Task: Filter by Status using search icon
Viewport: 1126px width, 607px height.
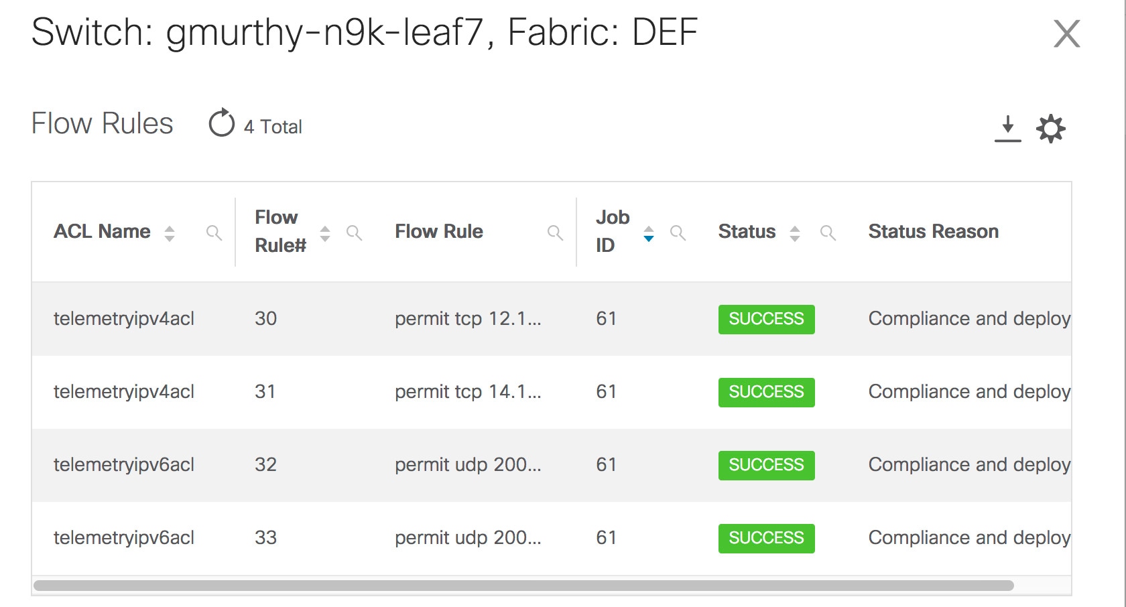Action: [x=828, y=232]
